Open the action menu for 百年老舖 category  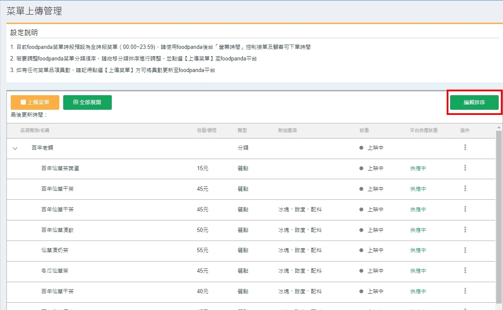pos(465,147)
